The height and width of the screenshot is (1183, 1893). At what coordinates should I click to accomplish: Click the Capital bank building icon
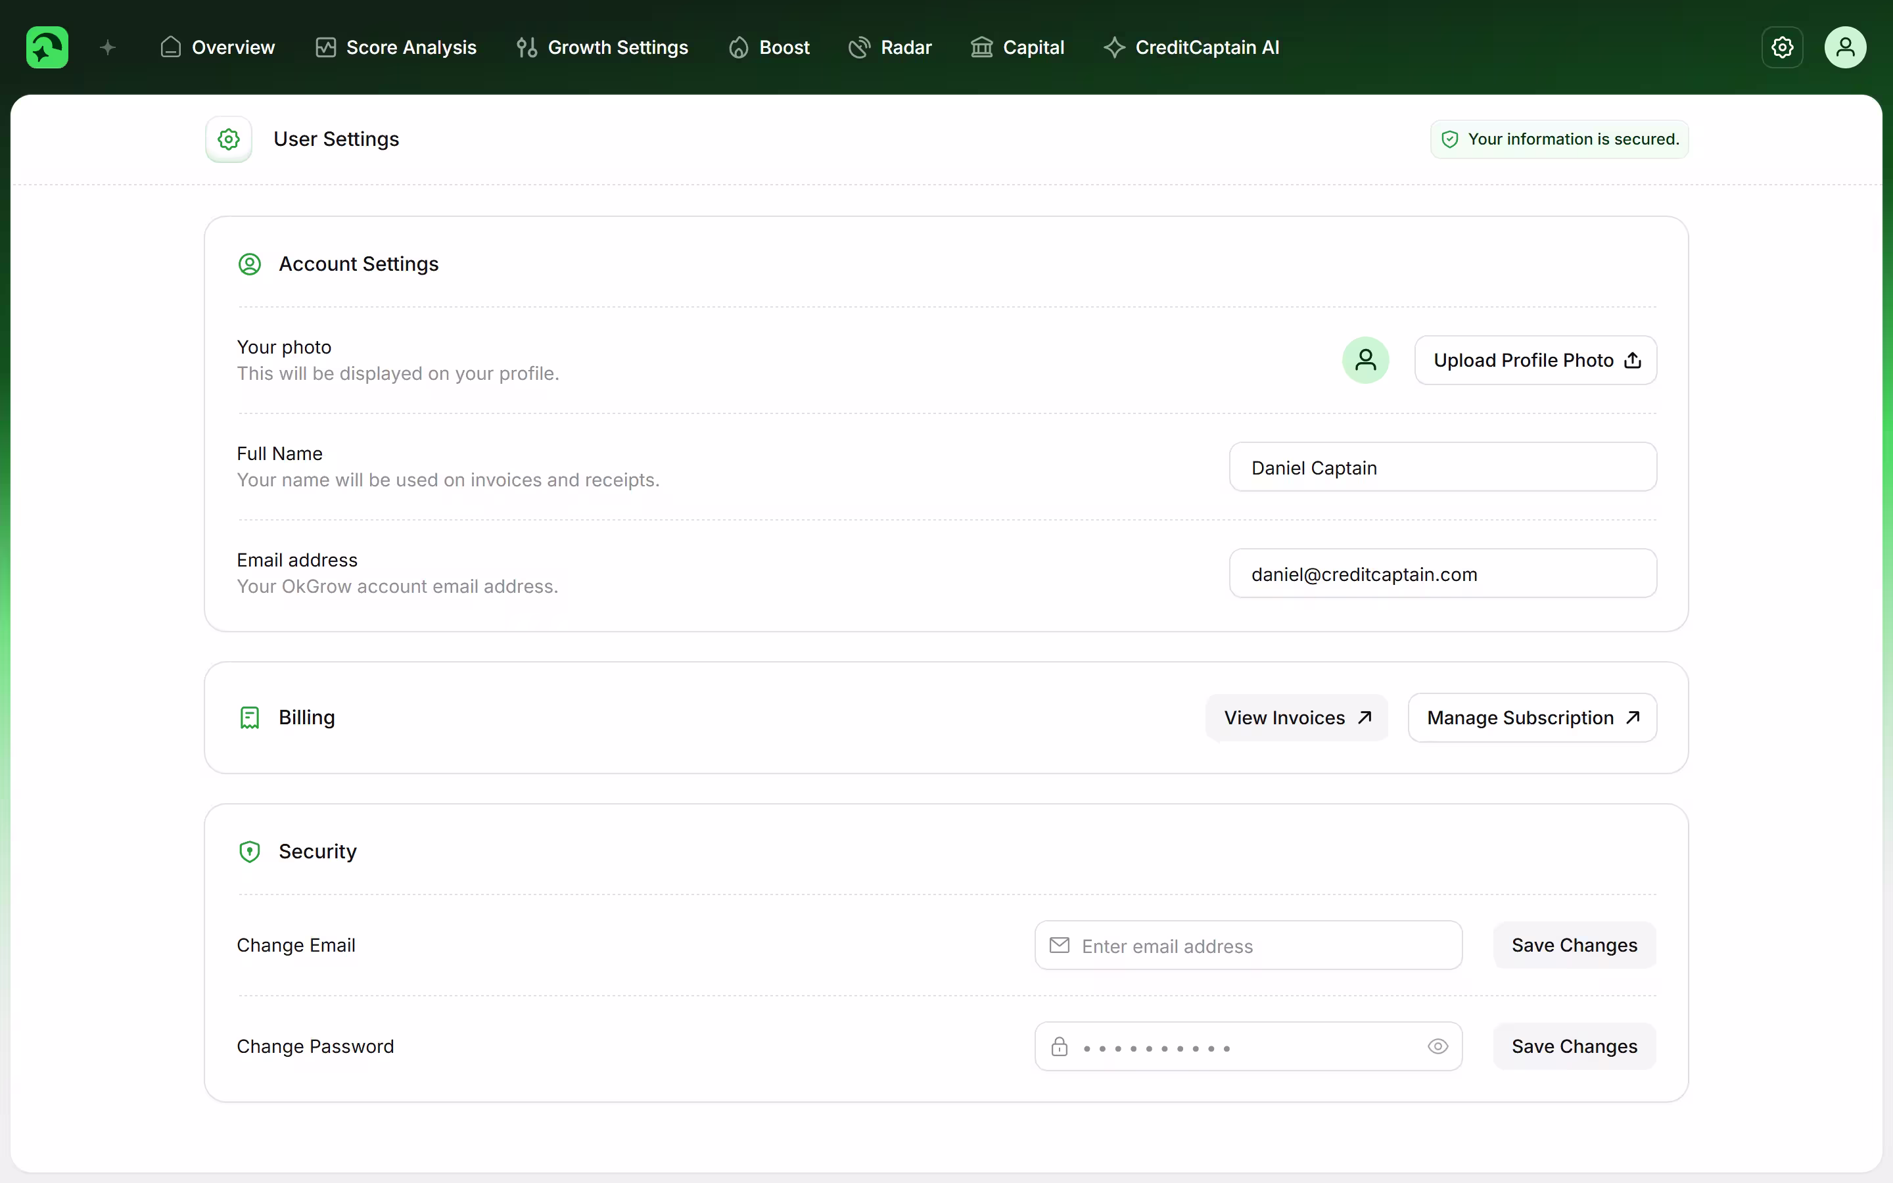click(982, 48)
